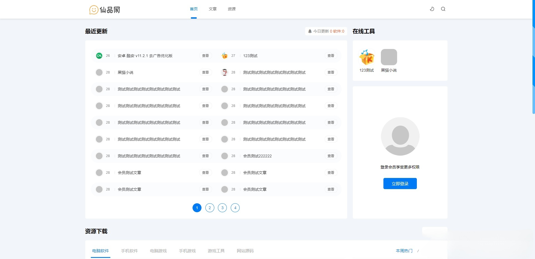The width and height of the screenshot is (535, 259).
Task: Open page 2 of recent updates
Action: [x=210, y=208]
